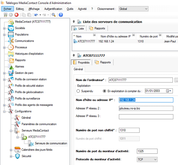The height and width of the screenshot is (165, 178).
Task: Select the Processus clock icon
Action: [x=11, y=47]
